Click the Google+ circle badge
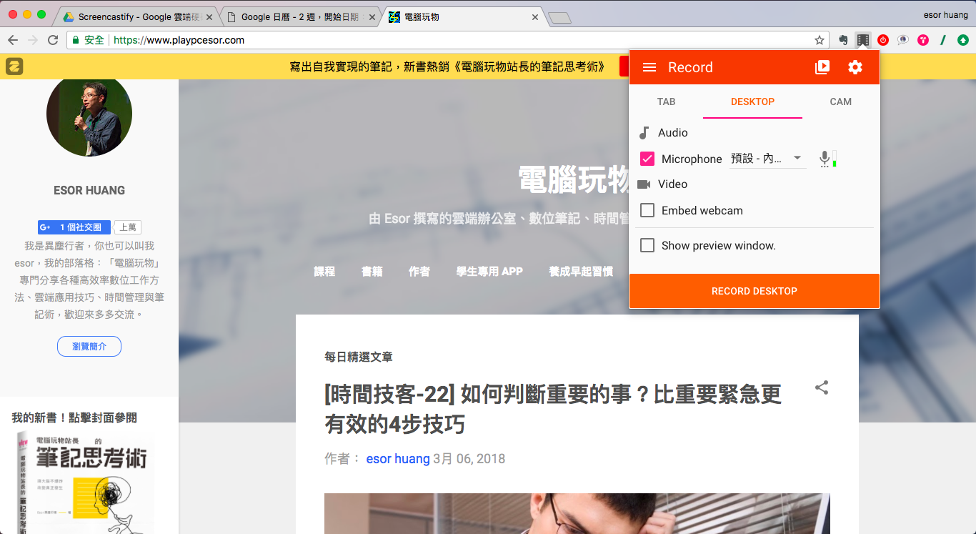976x534 pixels. click(x=74, y=227)
